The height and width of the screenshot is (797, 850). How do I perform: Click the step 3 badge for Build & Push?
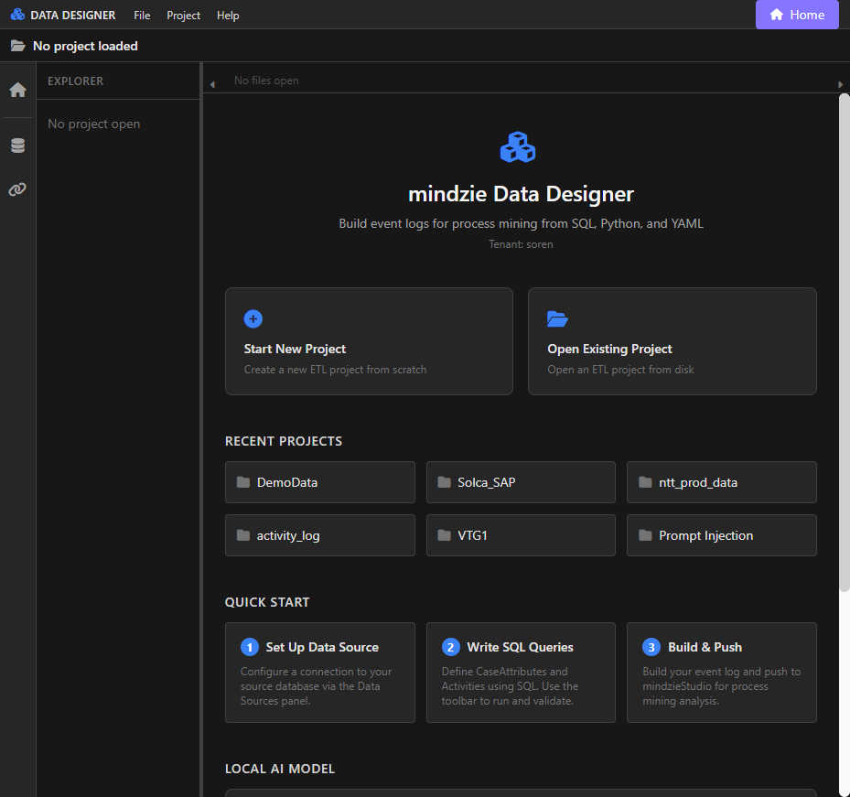651,647
